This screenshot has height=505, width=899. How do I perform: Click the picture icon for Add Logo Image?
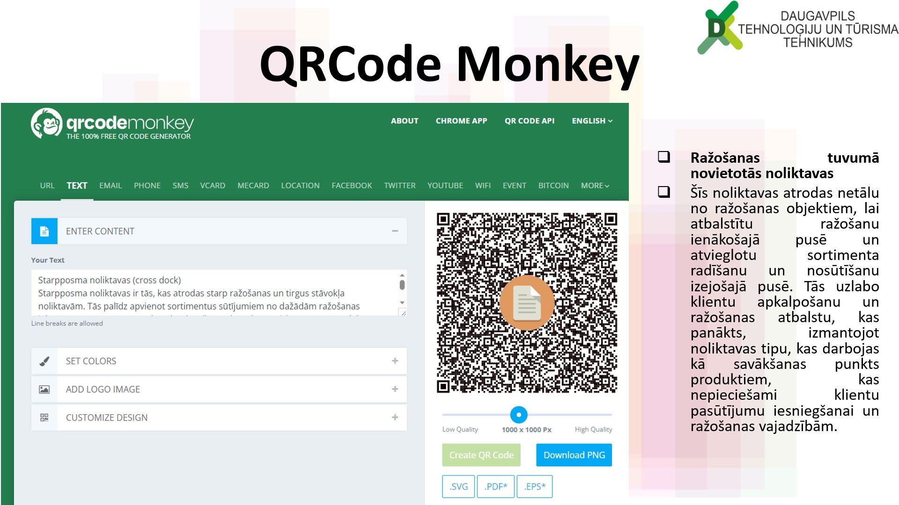[44, 390]
